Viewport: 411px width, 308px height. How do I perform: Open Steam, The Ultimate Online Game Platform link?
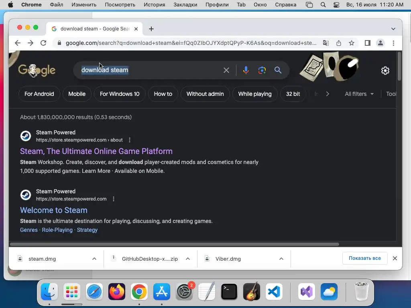tap(96, 151)
